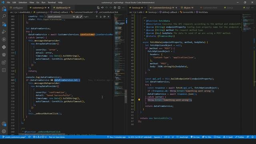Click UTF-8 encoding in status bar
Screen dimensions: 256x144
[x=167, y=137]
